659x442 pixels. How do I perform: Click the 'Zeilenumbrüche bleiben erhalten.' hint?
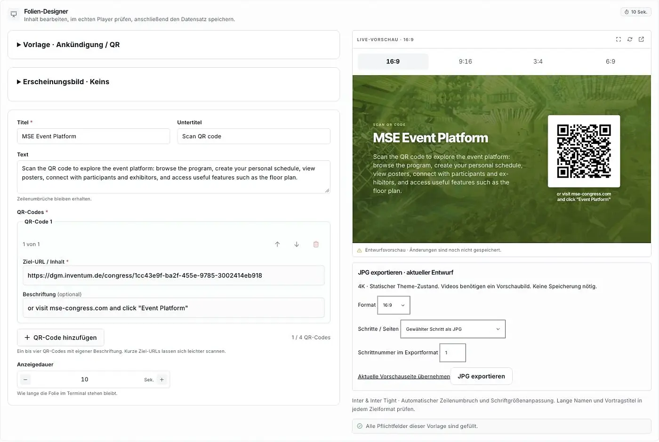55,199
